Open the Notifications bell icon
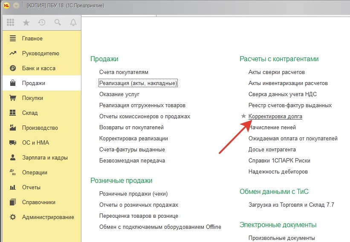 tap(73, 23)
